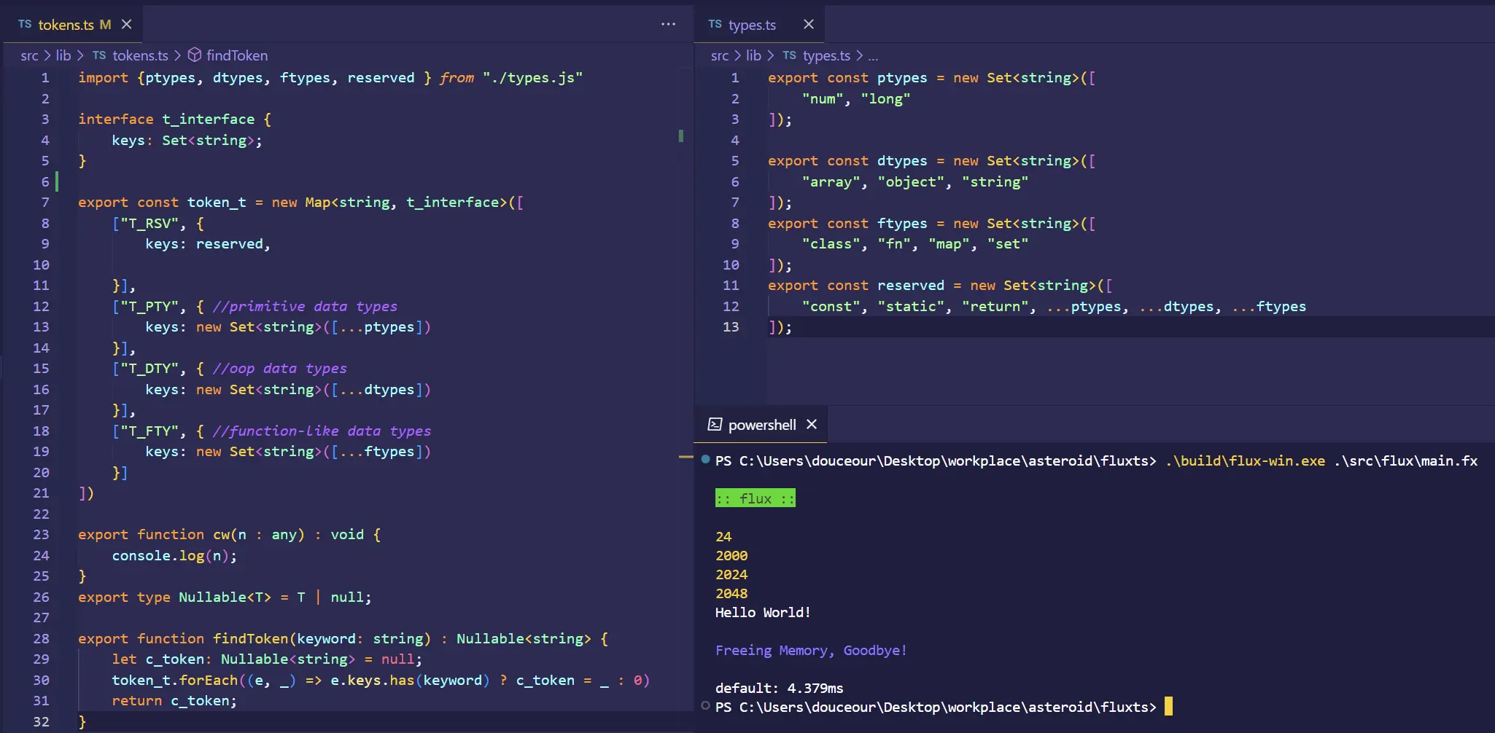Click the "./types.js" import path string
This screenshot has height=733, width=1495.
point(532,78)
